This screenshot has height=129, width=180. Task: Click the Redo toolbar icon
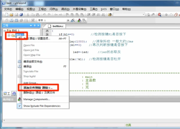(x=49, y=15)
